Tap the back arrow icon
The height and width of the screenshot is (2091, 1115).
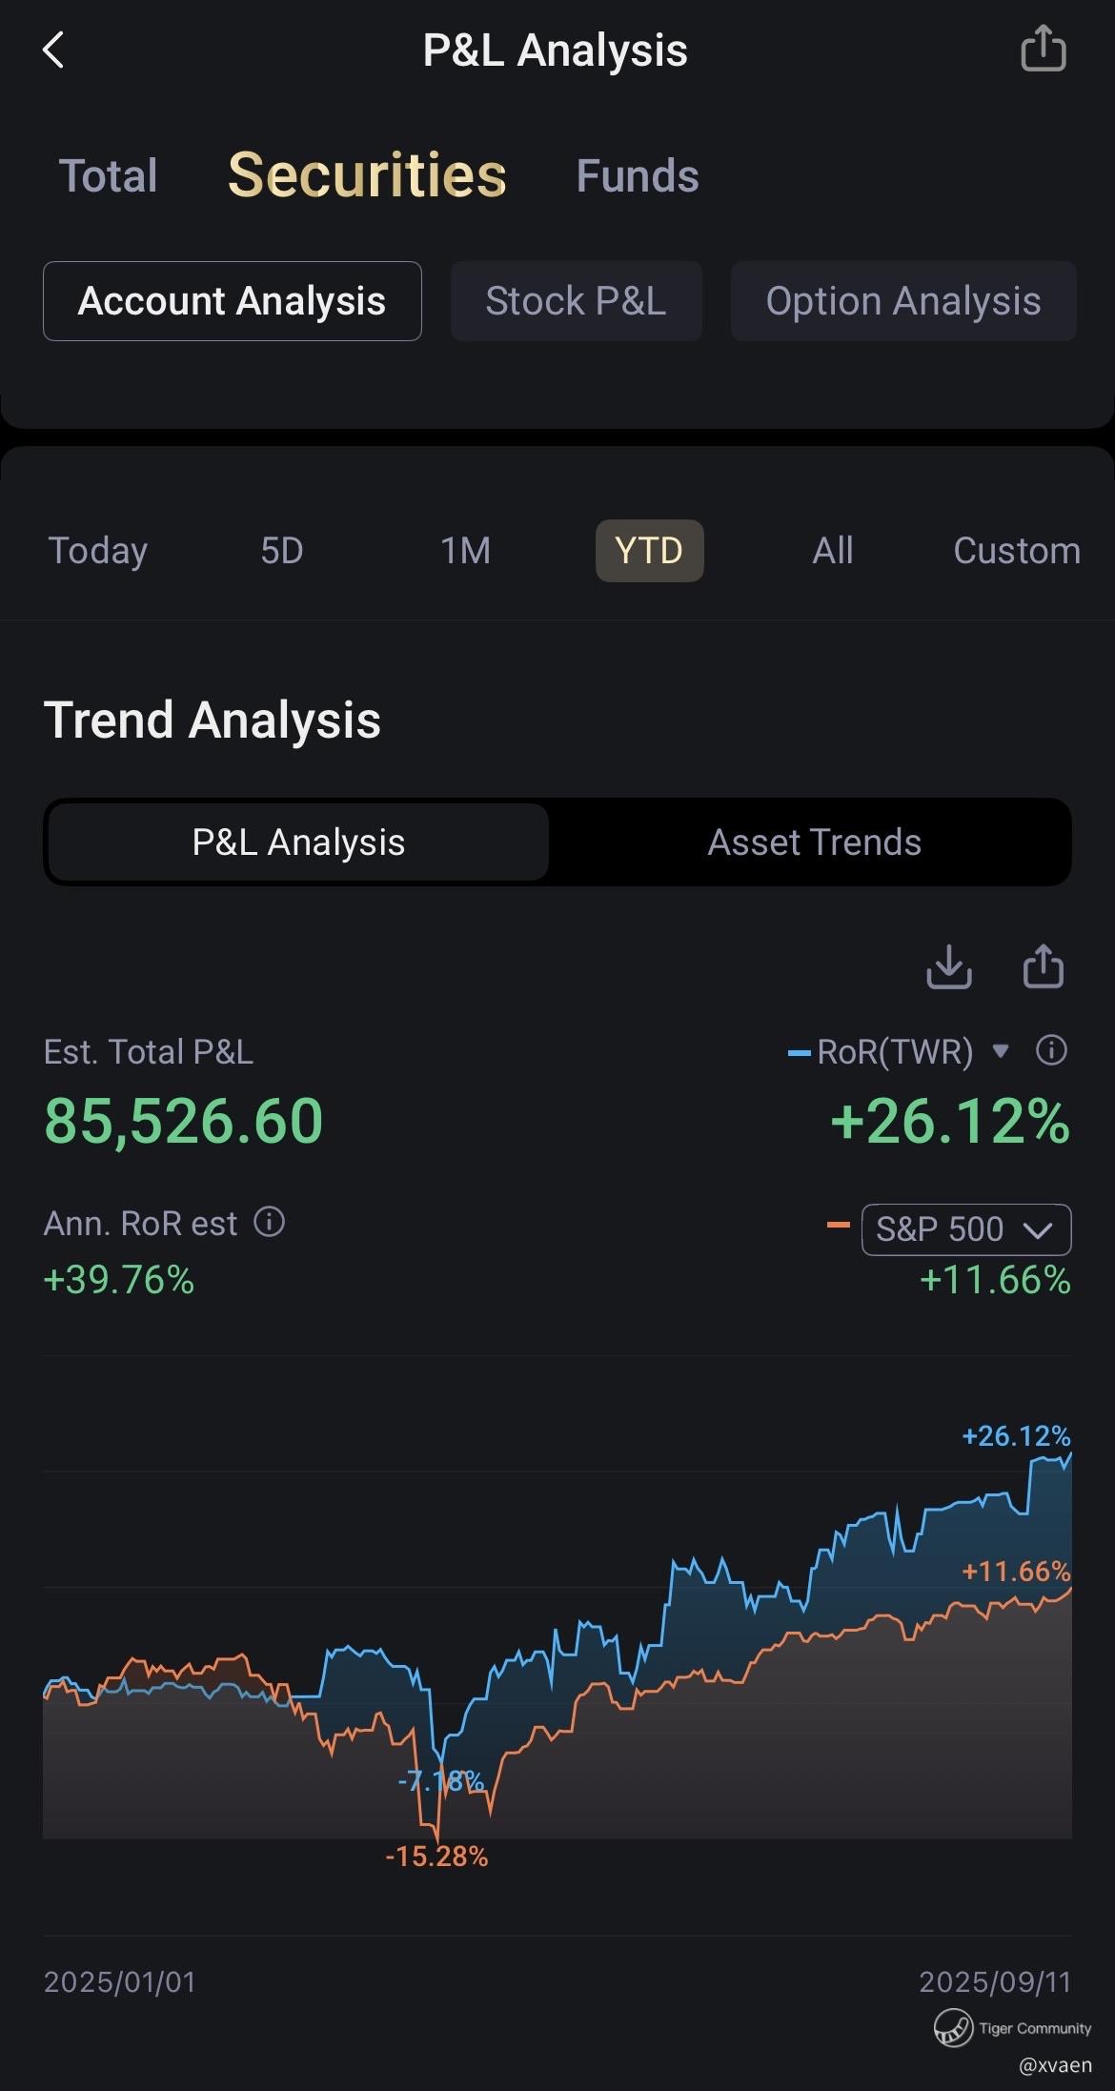[x=53, y=50]
